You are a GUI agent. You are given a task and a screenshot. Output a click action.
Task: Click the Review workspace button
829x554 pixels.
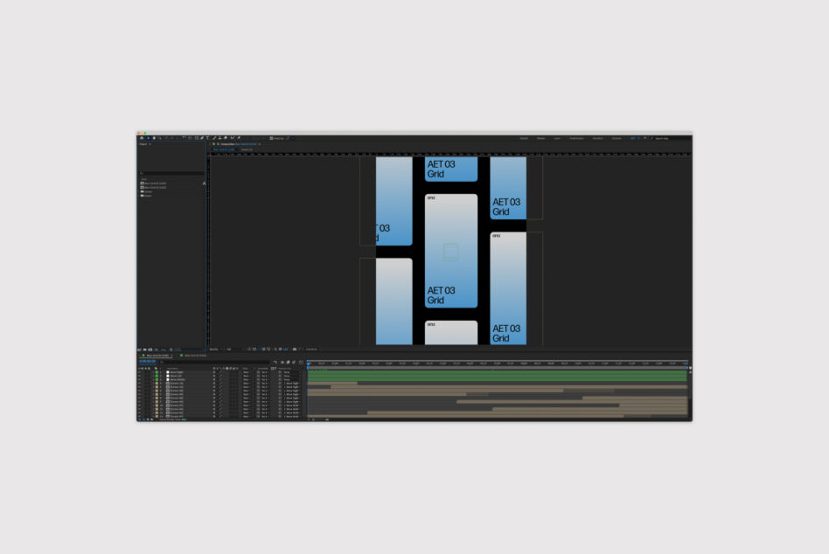coord(540,138)
